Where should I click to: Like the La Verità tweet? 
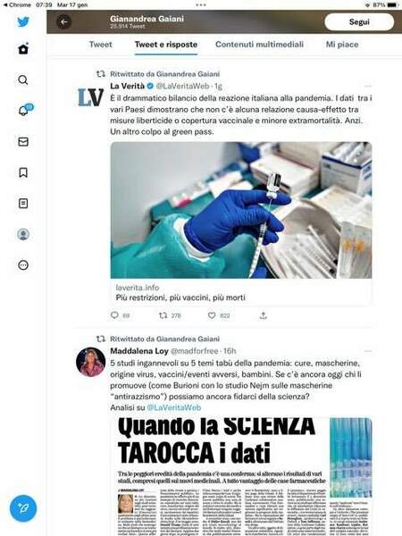tap(212, 315)
